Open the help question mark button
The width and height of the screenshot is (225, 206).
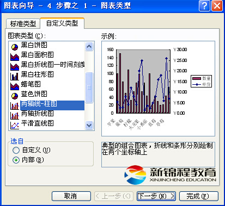pyautogui.click(x=204, y=5)
